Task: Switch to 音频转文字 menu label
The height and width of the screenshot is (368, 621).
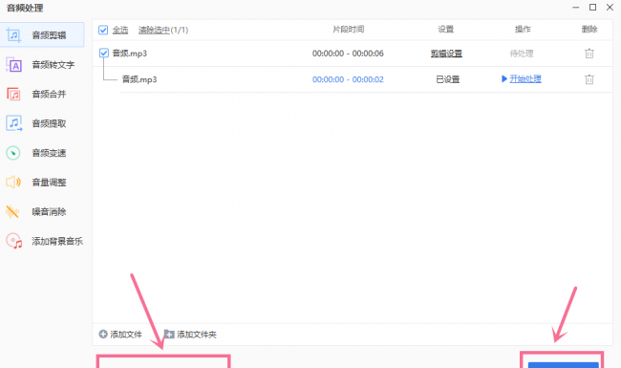Action: click(54, 65)
